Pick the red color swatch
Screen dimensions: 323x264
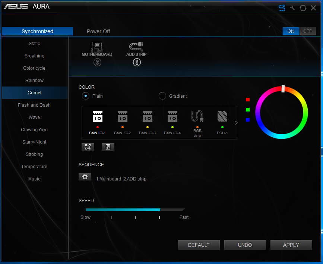pyautogui.click(x=248, y=100)
